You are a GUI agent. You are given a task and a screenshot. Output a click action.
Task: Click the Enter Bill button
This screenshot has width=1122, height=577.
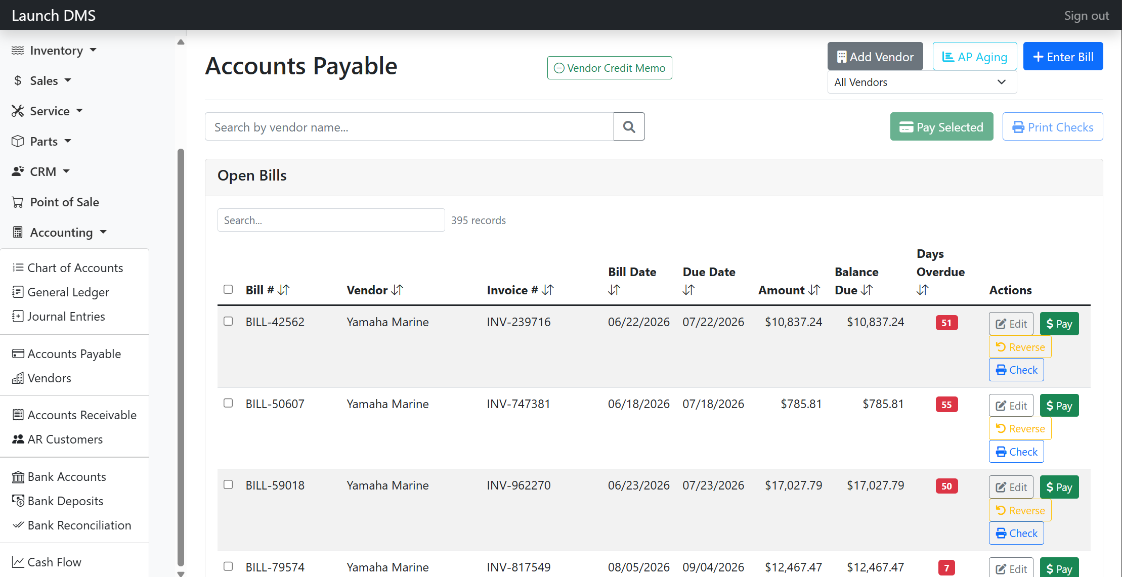pos(1063,56)
